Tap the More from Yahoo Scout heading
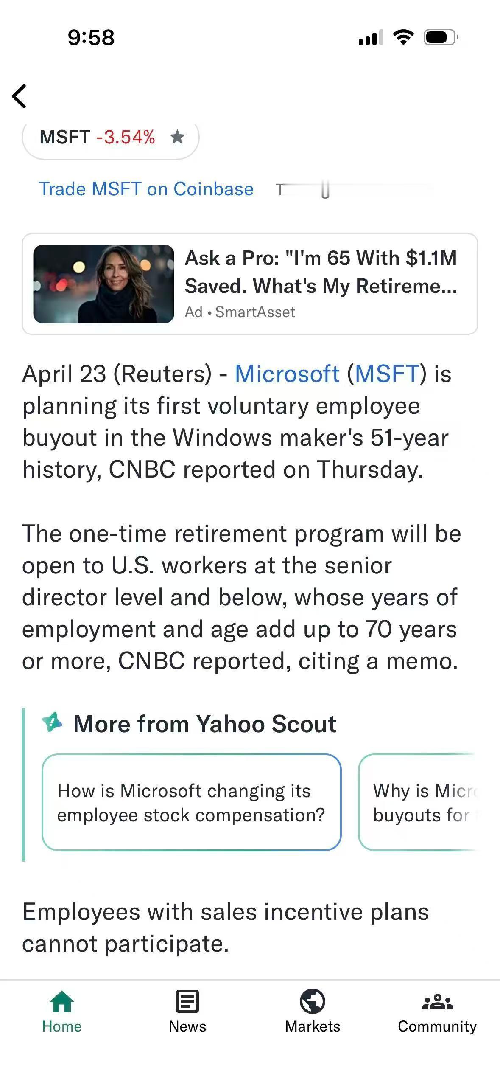This screenshot has width=500, height=1085. pyautogui.click(x=204, y=724)
